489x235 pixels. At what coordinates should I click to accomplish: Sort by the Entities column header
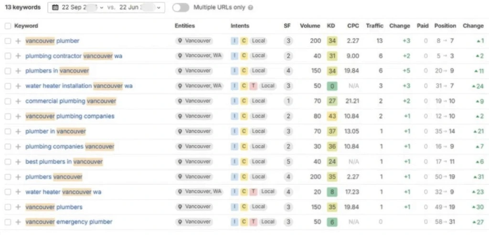185,26
